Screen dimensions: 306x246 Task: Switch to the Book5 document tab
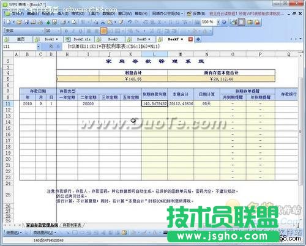point(141,39)
